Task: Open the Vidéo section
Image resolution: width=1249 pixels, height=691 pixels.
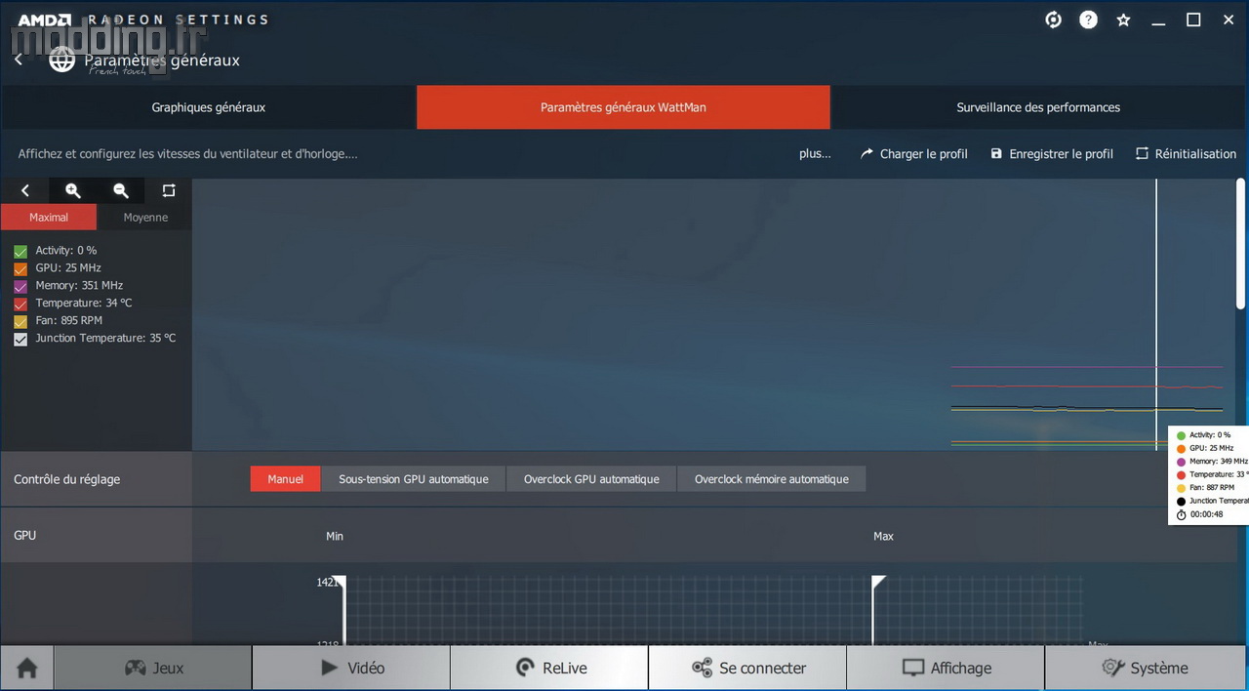Action: point(351,668)
